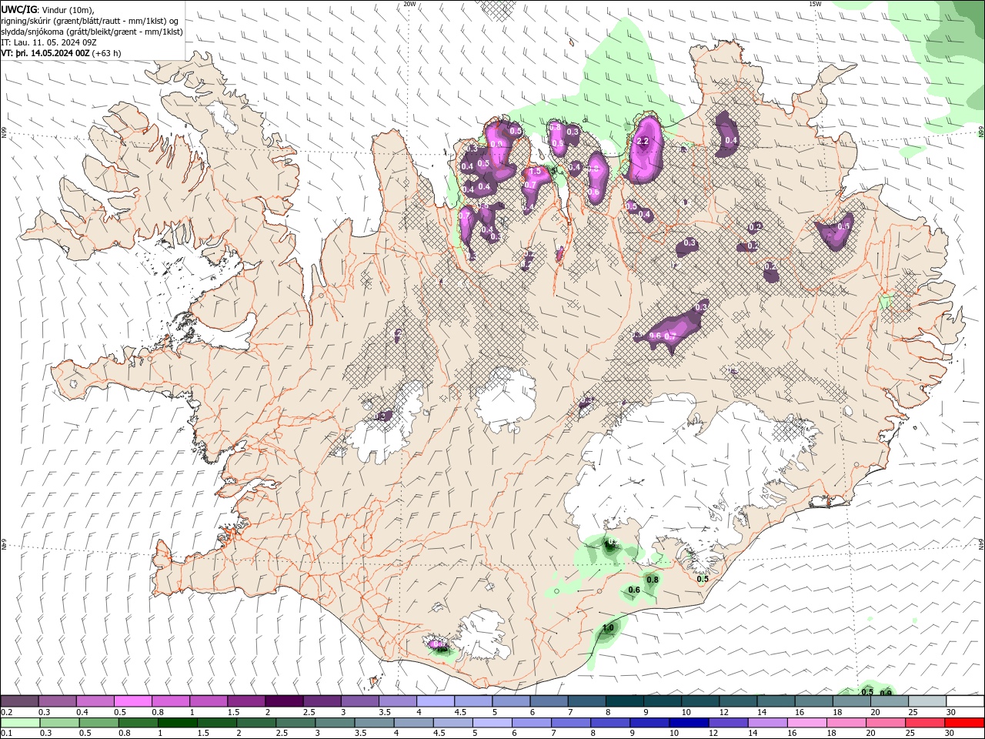Select the light grey 25–30 purple-row swatch

point(927,701)
